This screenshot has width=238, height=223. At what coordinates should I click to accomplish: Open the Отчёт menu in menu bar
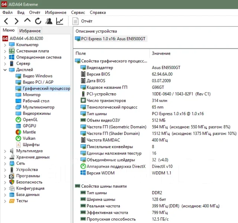(35, 12)
